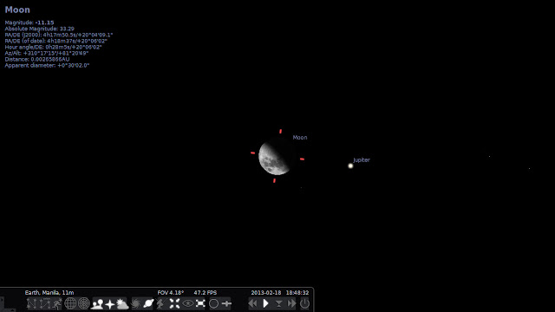Viewport: 555px width, 312px height.
Task: Click the 'FOV 4.18°' readout
Action: (171, 293)
